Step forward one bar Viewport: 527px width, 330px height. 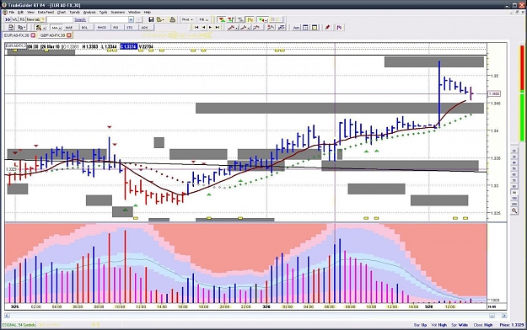pos(211,28)
